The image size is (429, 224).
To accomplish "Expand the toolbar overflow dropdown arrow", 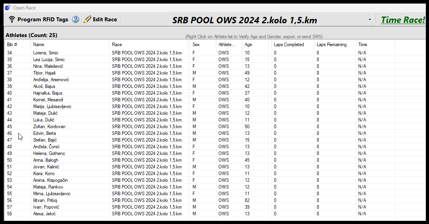I will pyautogui.click(x=370, y=20).
